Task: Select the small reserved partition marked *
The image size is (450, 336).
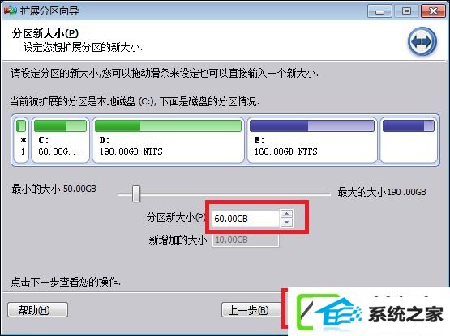Action: tap(21, 140)
